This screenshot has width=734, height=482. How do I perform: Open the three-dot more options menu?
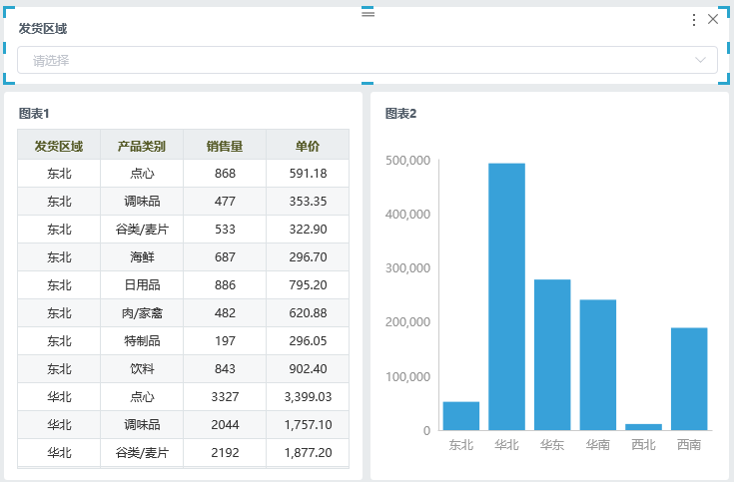point(694,20)
